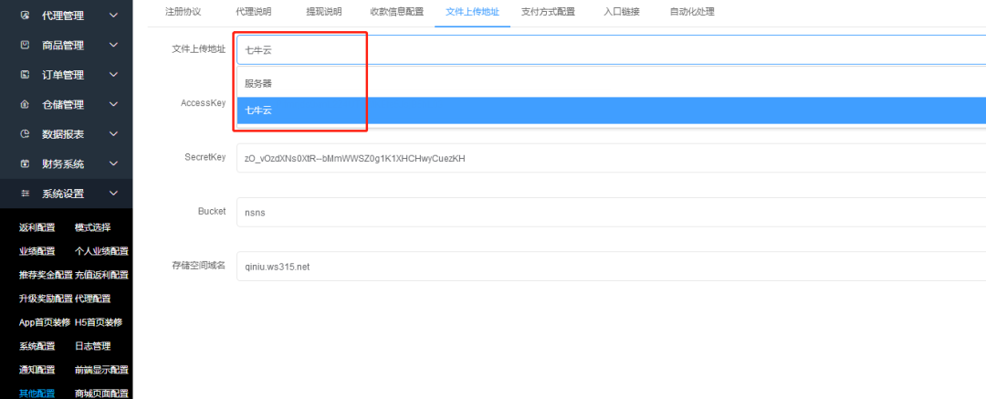Screen dimensions: 986x399
Task: Open 个人业绩配置 submenu link
Action: (101, 251)
